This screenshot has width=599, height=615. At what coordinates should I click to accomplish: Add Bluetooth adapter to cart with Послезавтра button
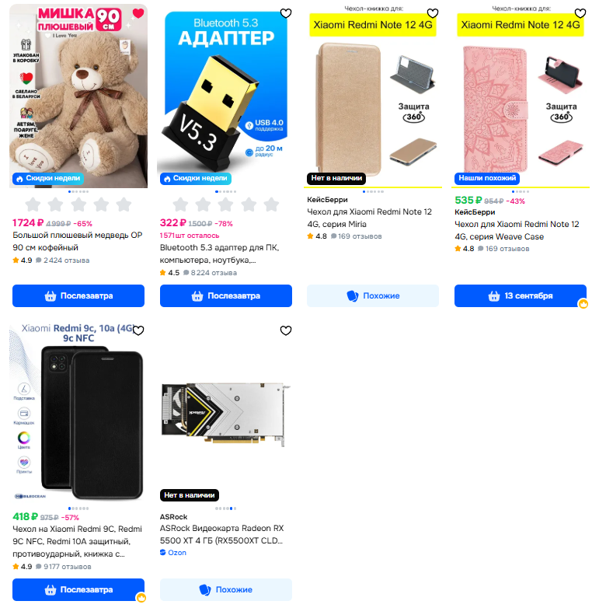tap(226, 295)
